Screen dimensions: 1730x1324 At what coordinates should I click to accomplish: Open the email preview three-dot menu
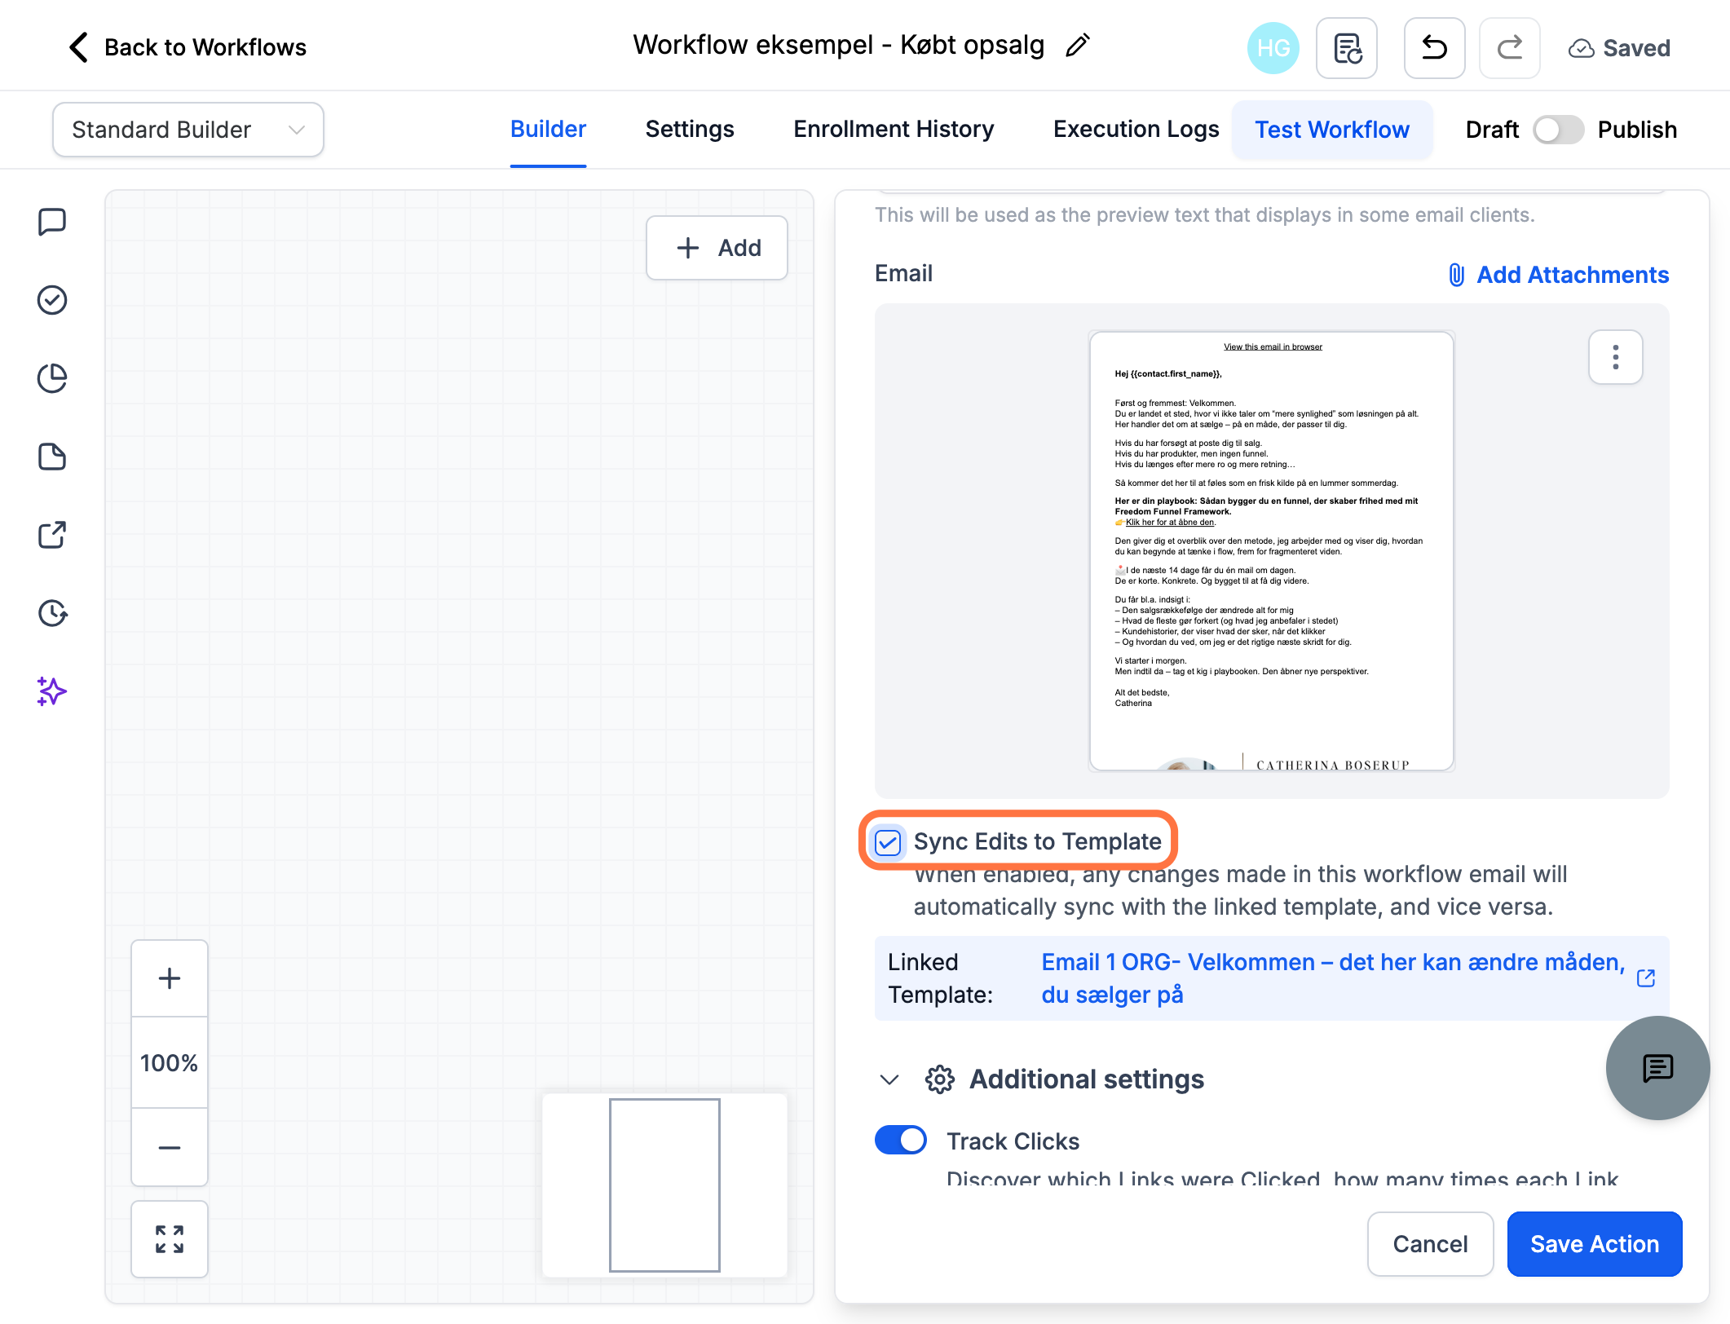(x=1615, y=357)
